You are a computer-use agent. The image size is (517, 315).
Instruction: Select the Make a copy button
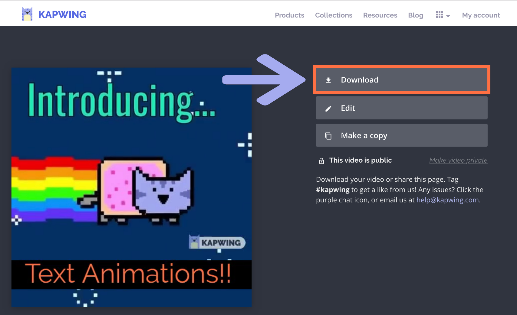point(401,135)
